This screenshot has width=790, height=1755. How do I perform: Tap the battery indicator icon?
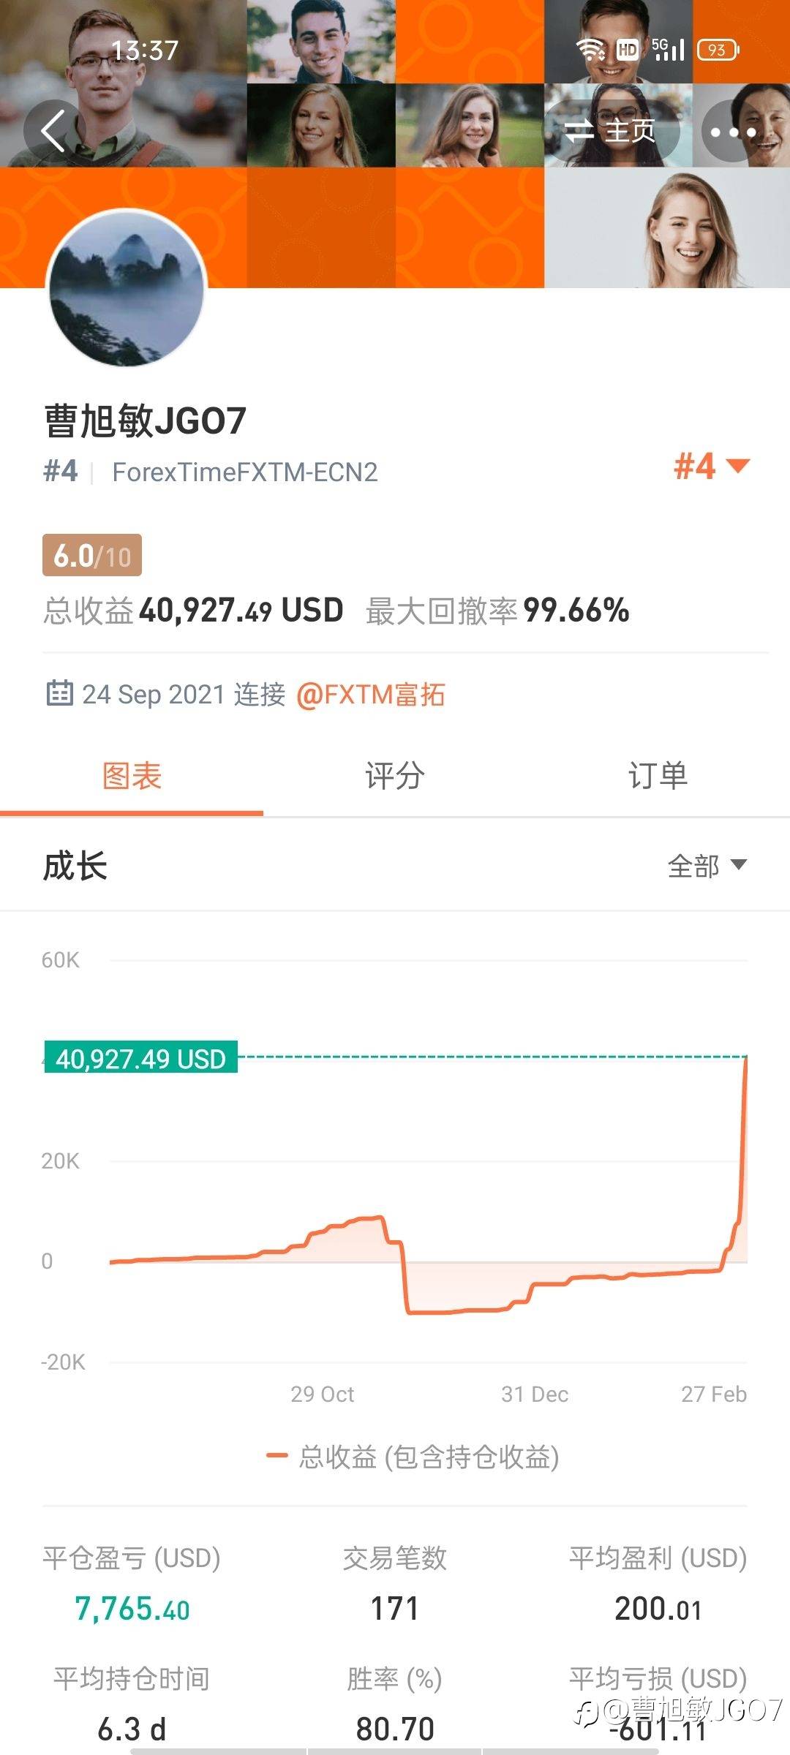(718, 50)
